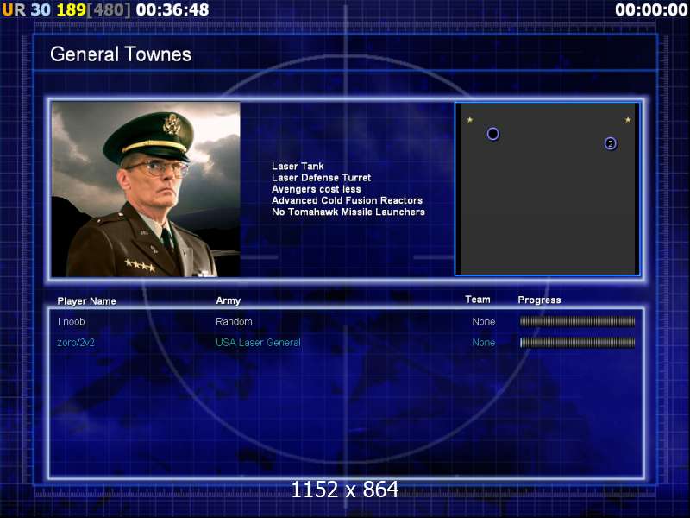Image resolution: width=690 pixels, height=518 pixels.
Task: Select the player name 'zoro/2v2'
Action: tap(76, 342)
